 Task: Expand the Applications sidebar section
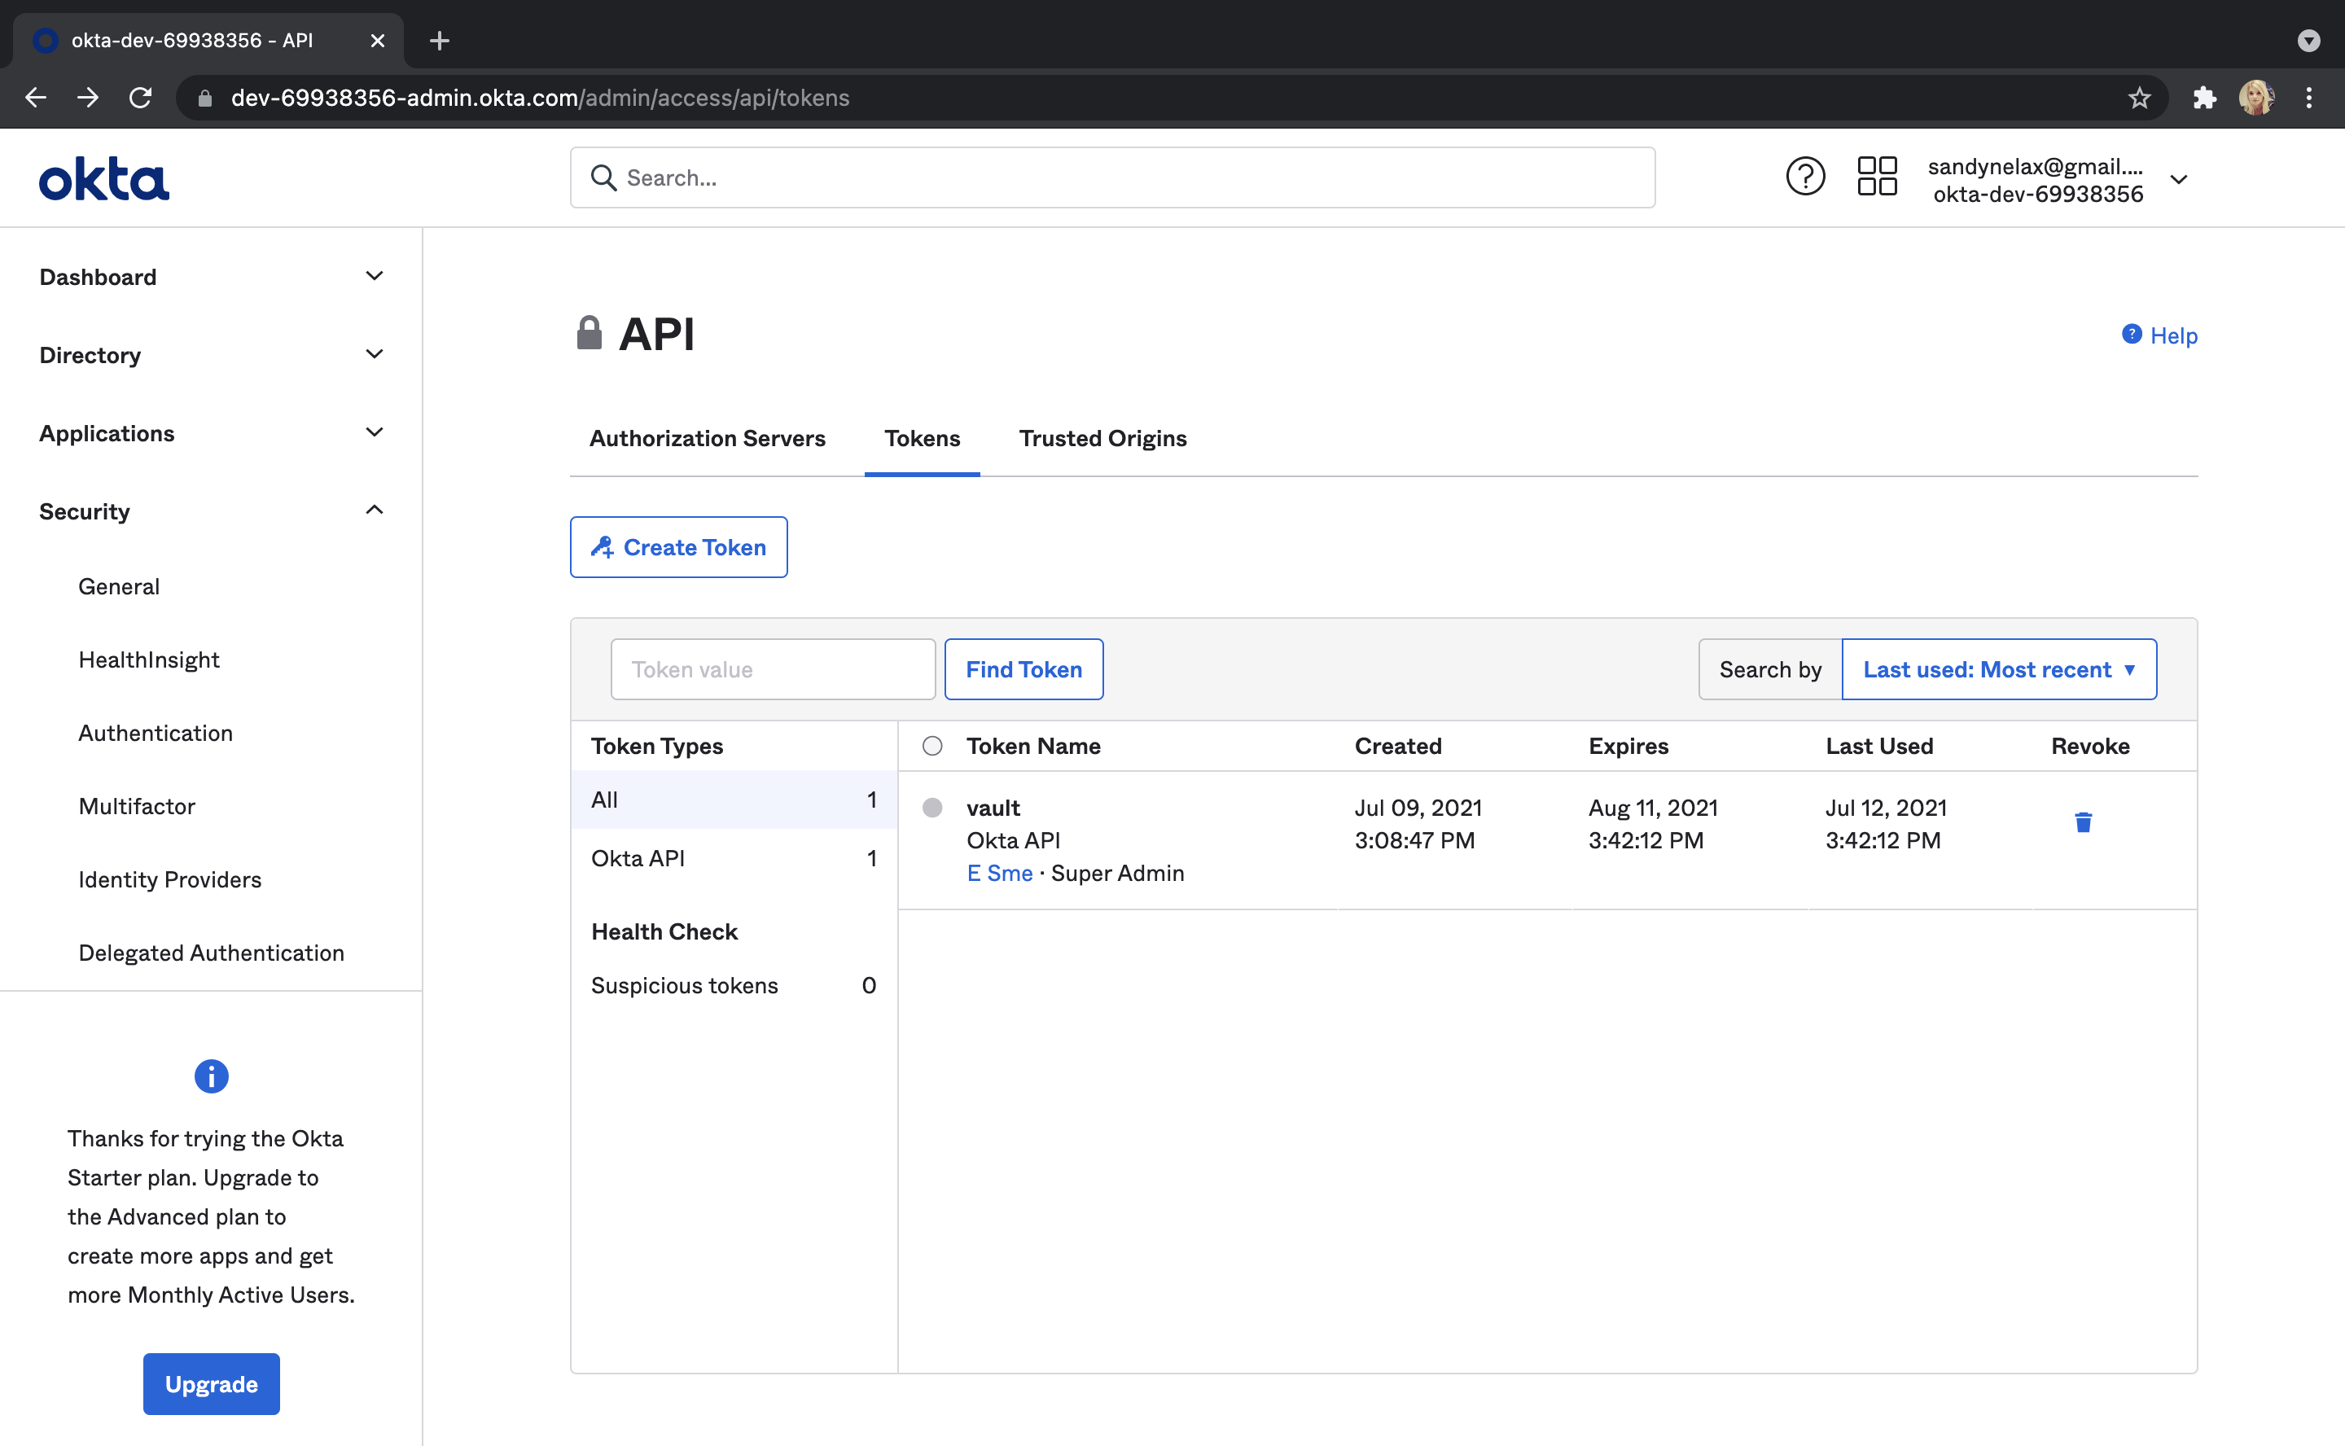coord(374,432)
